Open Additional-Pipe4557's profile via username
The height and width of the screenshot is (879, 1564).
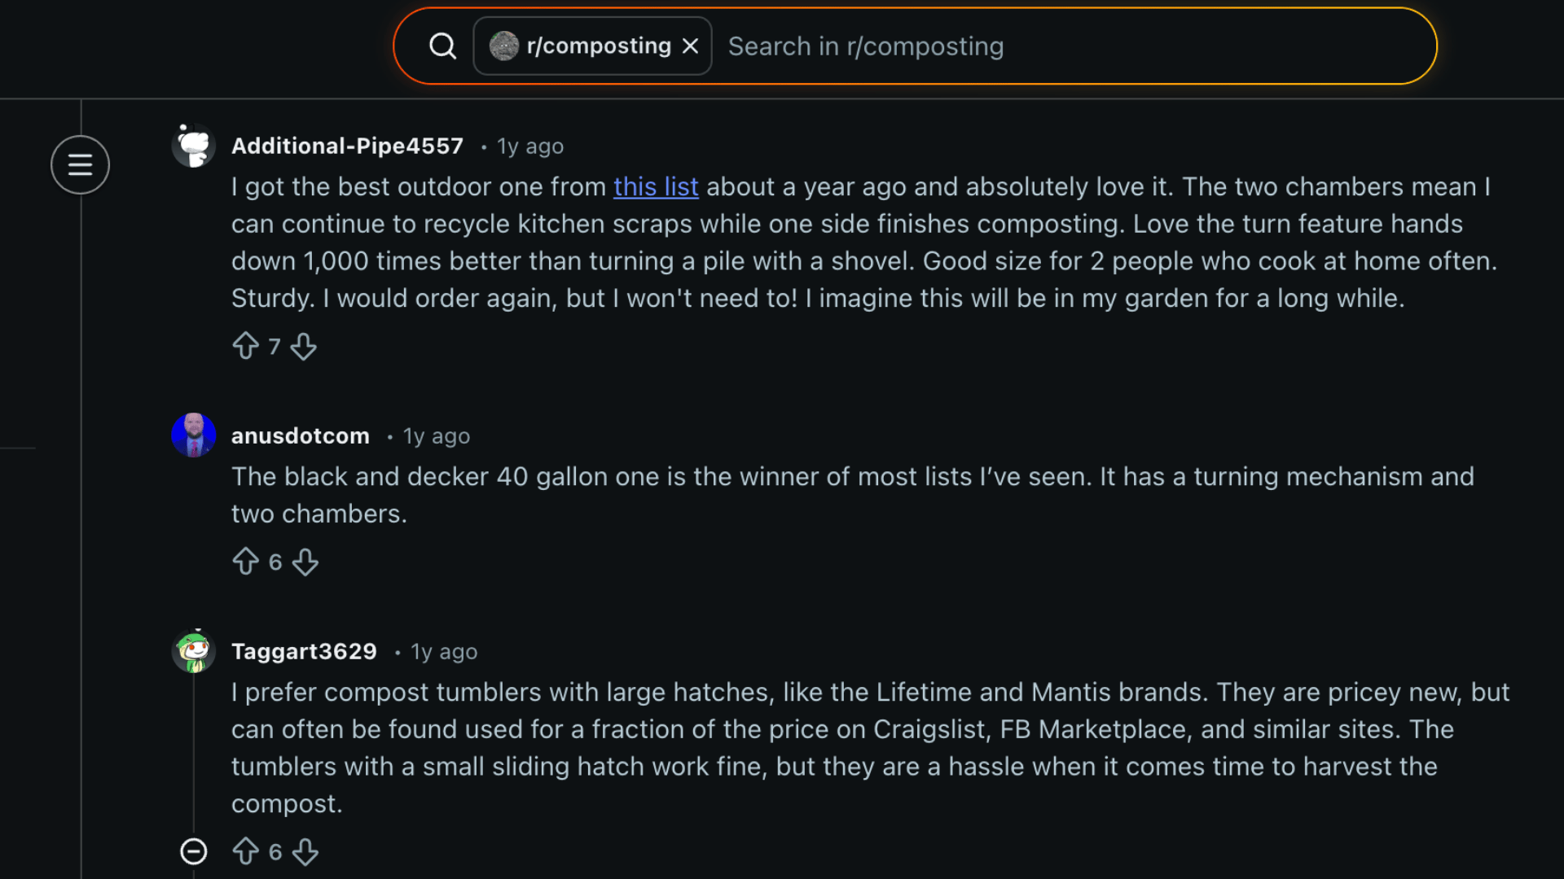(347, 146)
